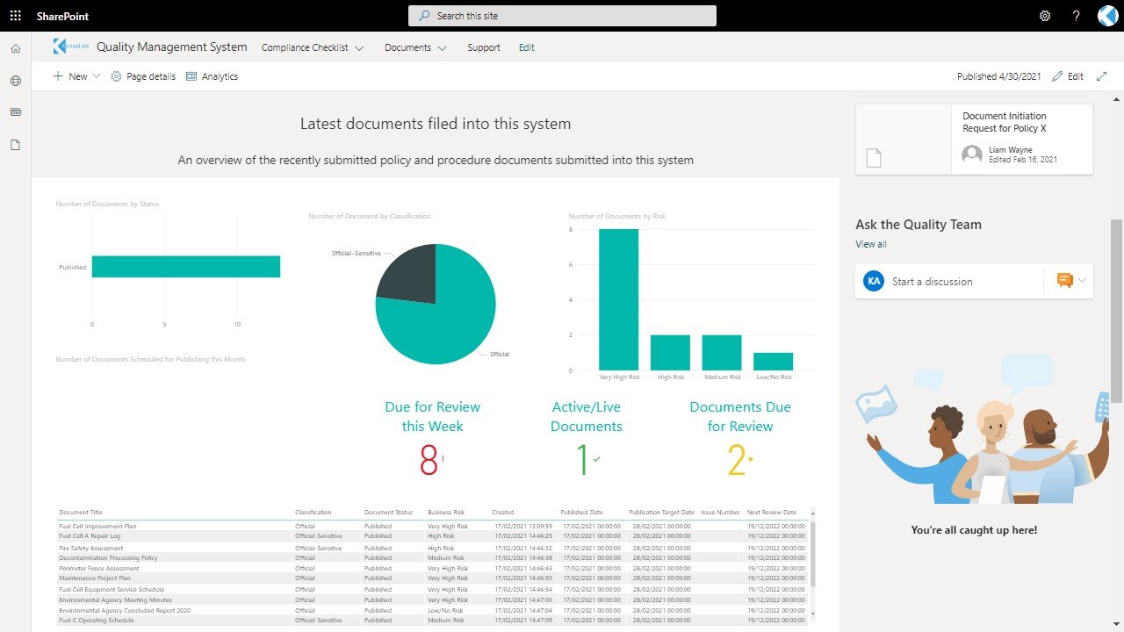Image resolution: width=1124 pixels, height=632 pixels.
Task: Open the Support nav item
Action: click(x=484, y=47)
